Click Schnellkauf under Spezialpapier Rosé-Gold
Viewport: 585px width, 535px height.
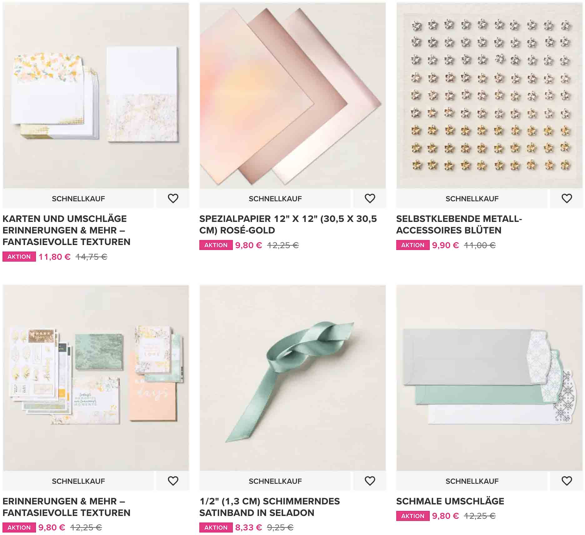[275, 199]
